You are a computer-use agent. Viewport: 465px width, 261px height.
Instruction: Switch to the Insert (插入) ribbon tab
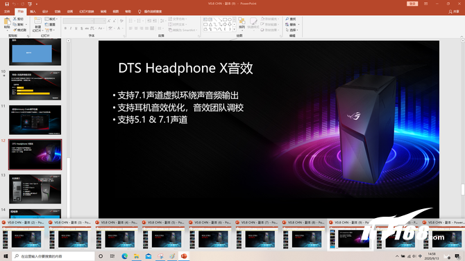[x=33, y=12]
